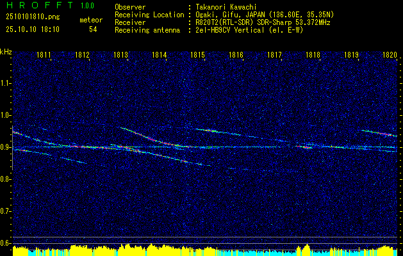Click the 1814 time marker

tap(159, 55)
